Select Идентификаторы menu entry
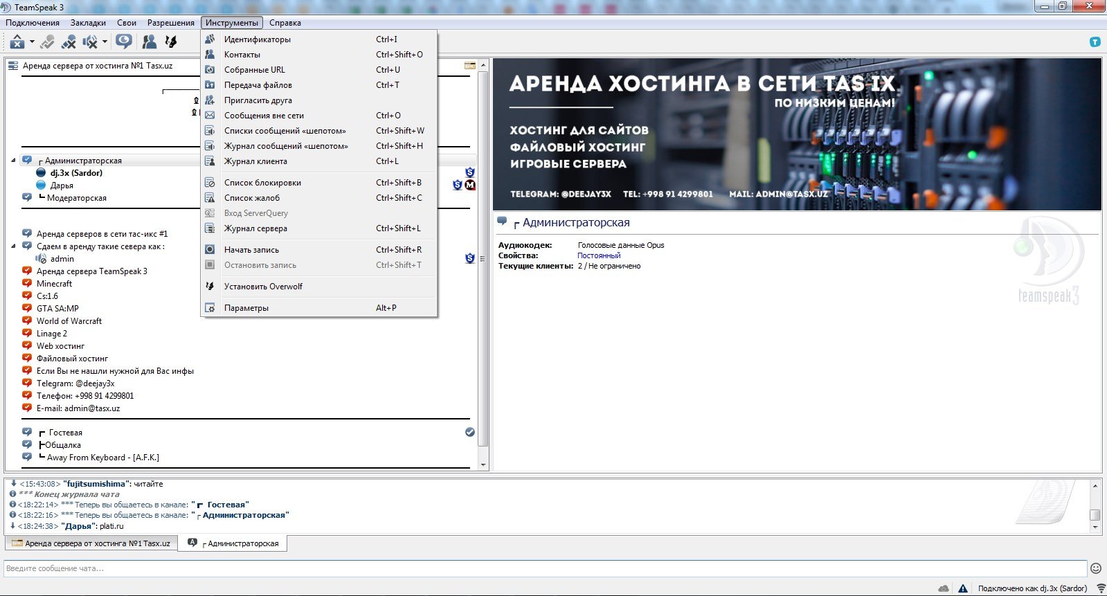 click(319, 39)
